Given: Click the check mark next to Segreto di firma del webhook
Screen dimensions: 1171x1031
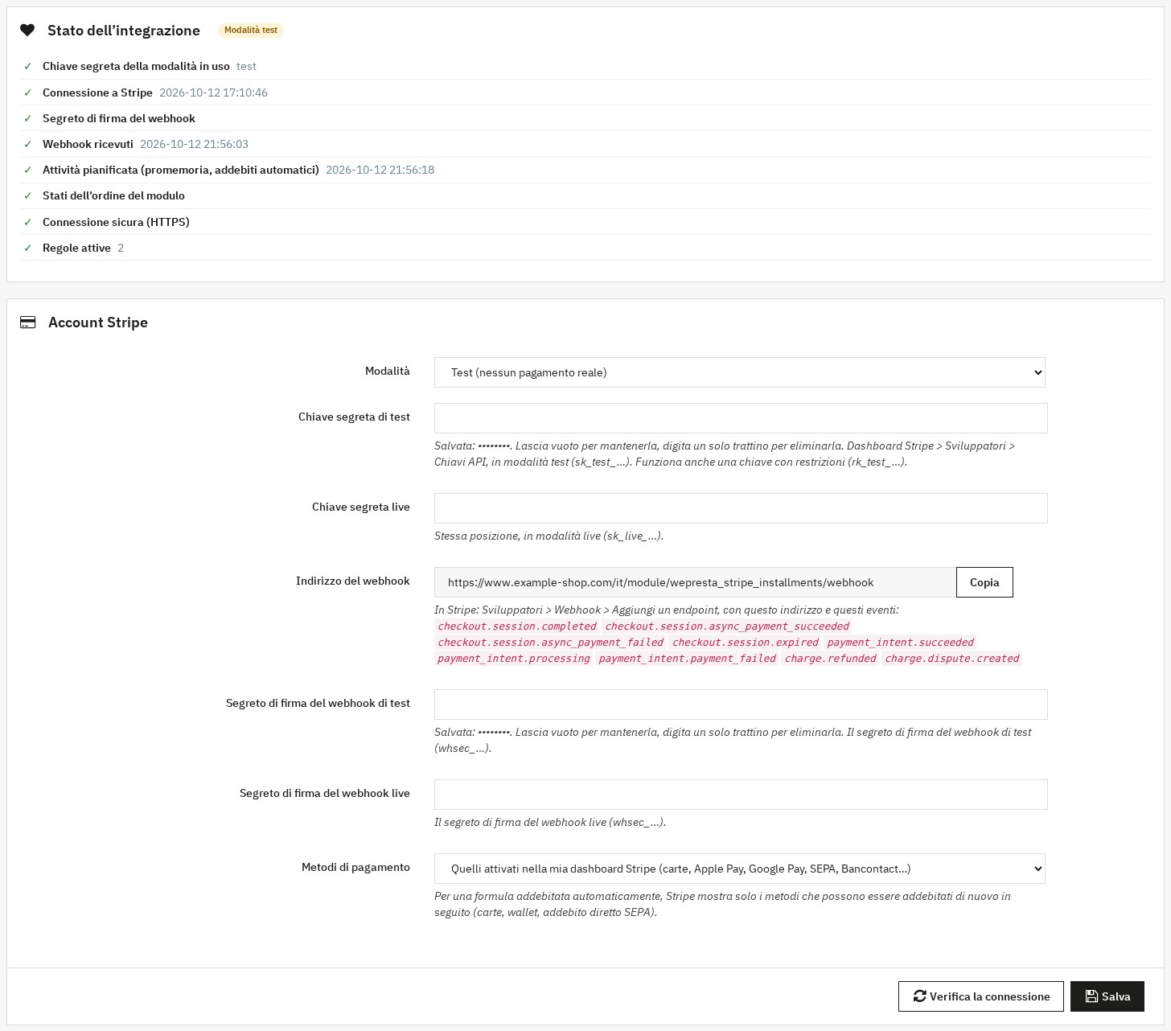Looking at the screenshot, I should [28, 118].
